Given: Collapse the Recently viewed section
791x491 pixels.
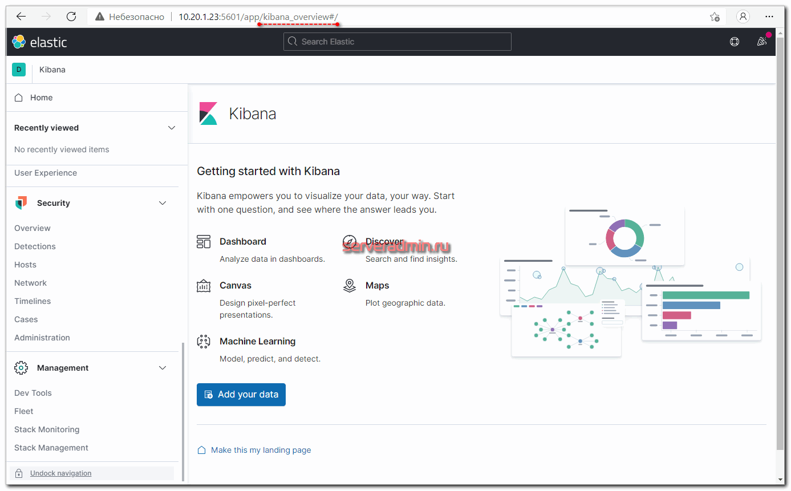Looking at the screenshot, I should 172,128.
